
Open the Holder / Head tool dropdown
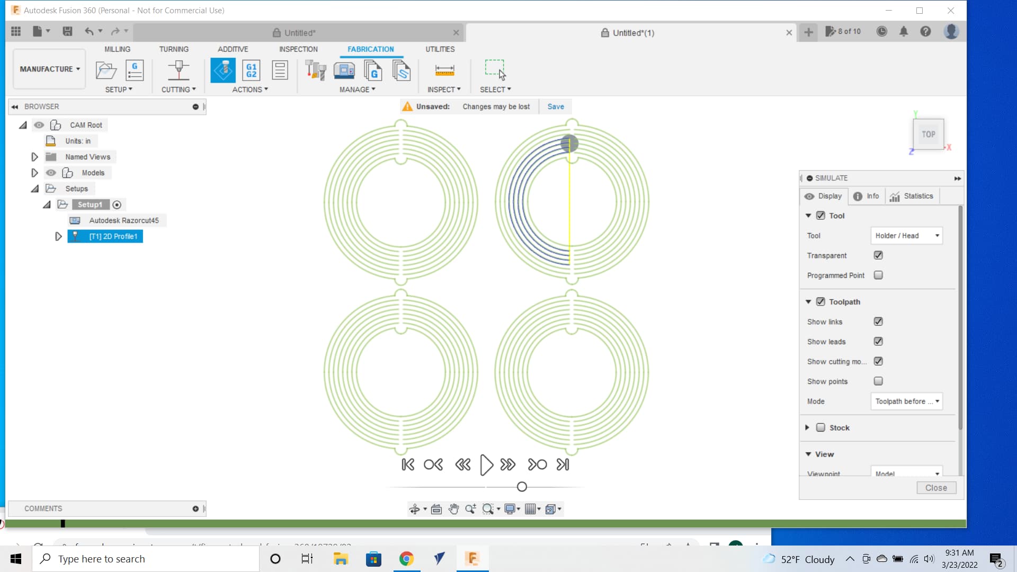coord(906,236)
